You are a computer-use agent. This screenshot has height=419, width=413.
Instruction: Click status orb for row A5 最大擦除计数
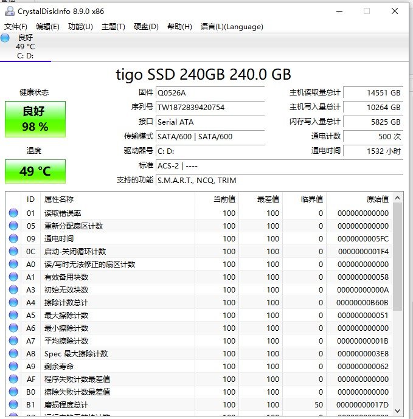tap(13, 315)
